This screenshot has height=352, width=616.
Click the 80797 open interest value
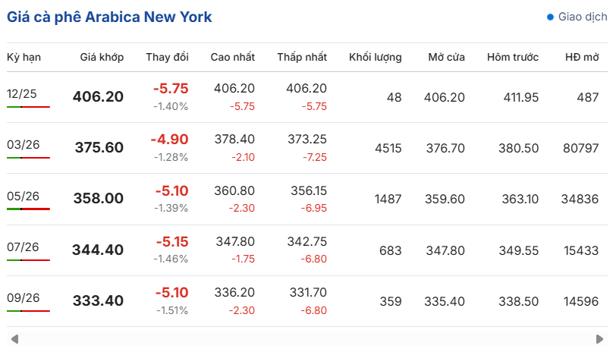pos(580,148)
